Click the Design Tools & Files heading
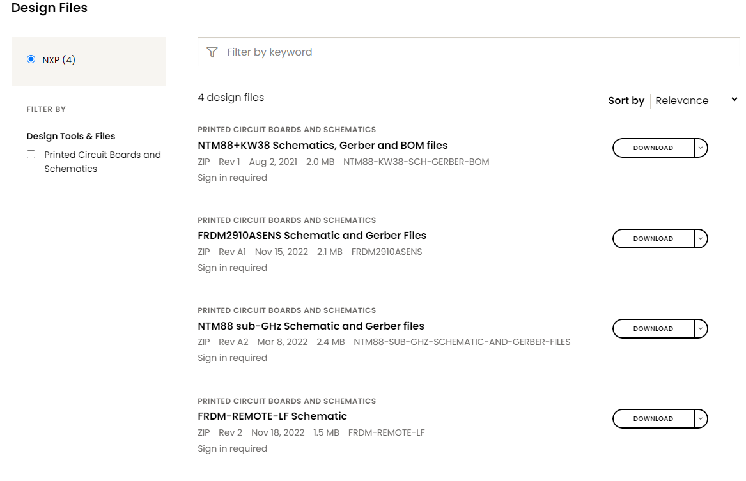746x481 pixels. point(71,136)
